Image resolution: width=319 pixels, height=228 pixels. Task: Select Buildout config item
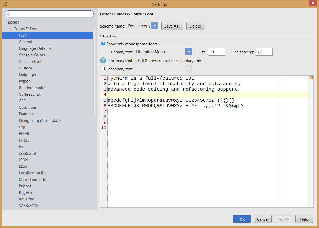(x=32, y=88)
